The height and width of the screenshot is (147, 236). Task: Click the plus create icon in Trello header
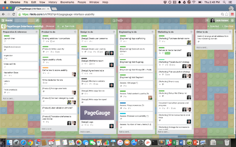(x=207, y=20)
